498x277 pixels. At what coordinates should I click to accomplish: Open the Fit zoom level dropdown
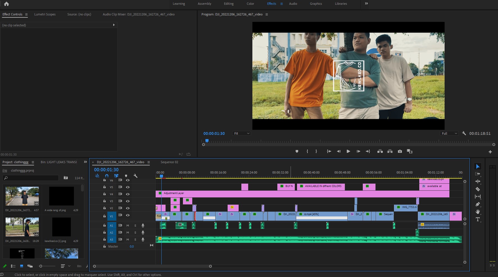tap(241, 133)
